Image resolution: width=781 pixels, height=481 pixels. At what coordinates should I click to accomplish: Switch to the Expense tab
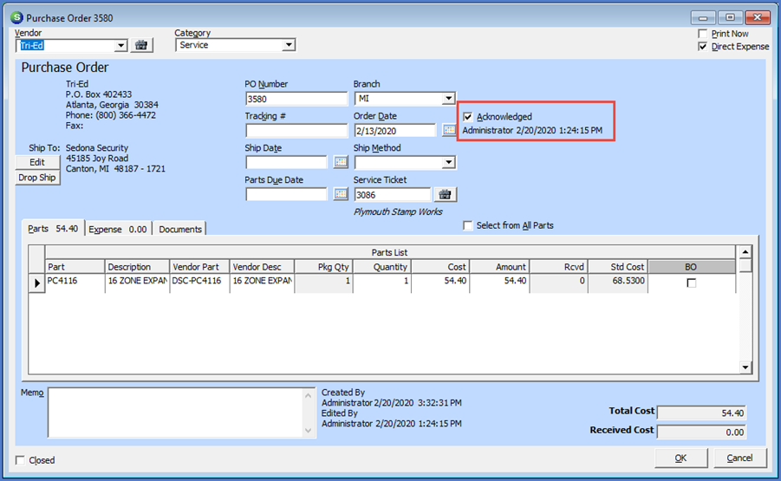(118, 229)
